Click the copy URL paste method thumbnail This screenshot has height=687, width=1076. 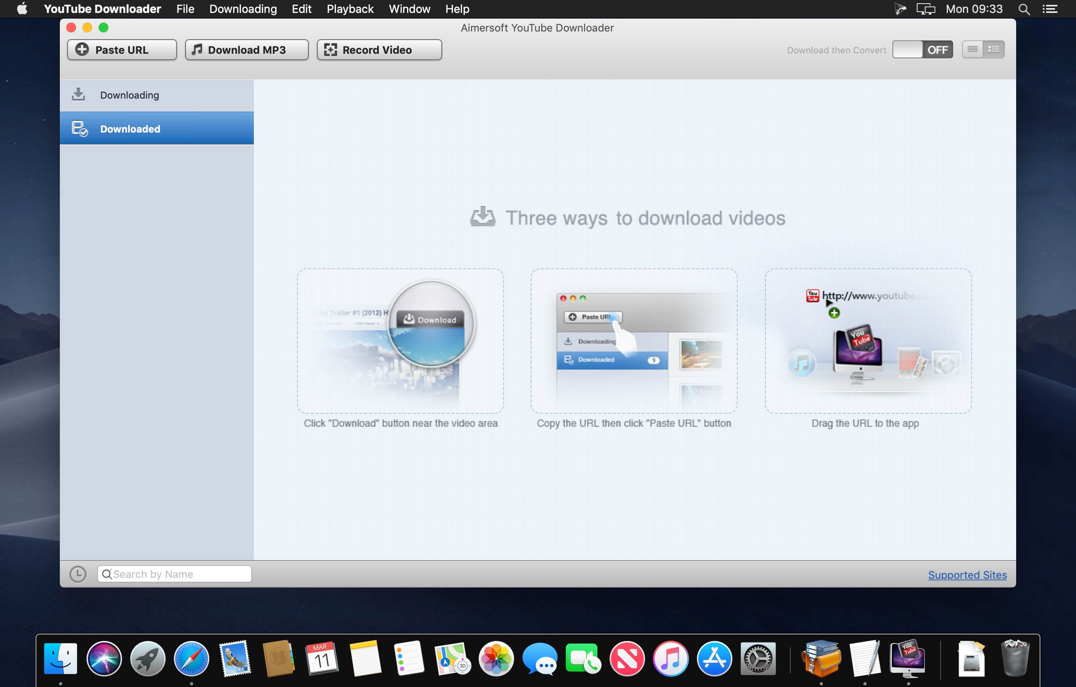pyautogui.click(x=634, y=341)
